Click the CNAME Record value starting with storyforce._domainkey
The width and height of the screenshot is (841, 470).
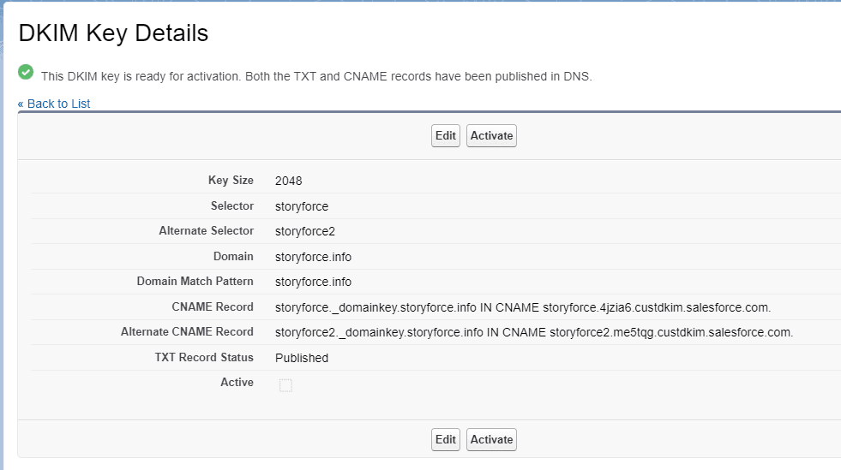[x=523, y=307]
